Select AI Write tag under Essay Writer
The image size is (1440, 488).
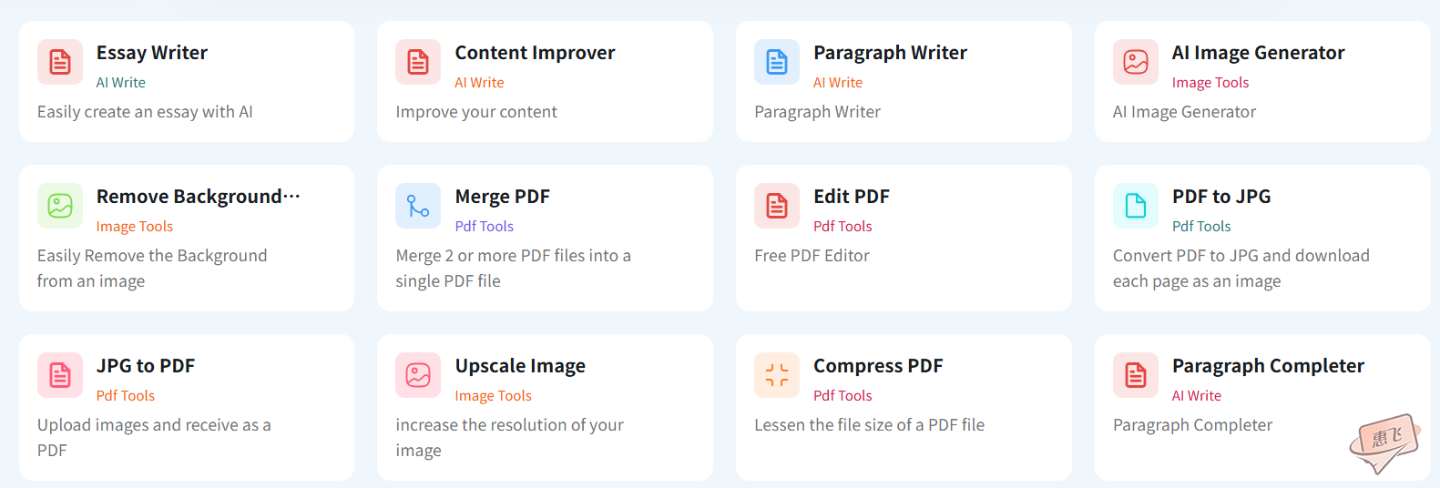pyautogui.click(x=121, y=83)
